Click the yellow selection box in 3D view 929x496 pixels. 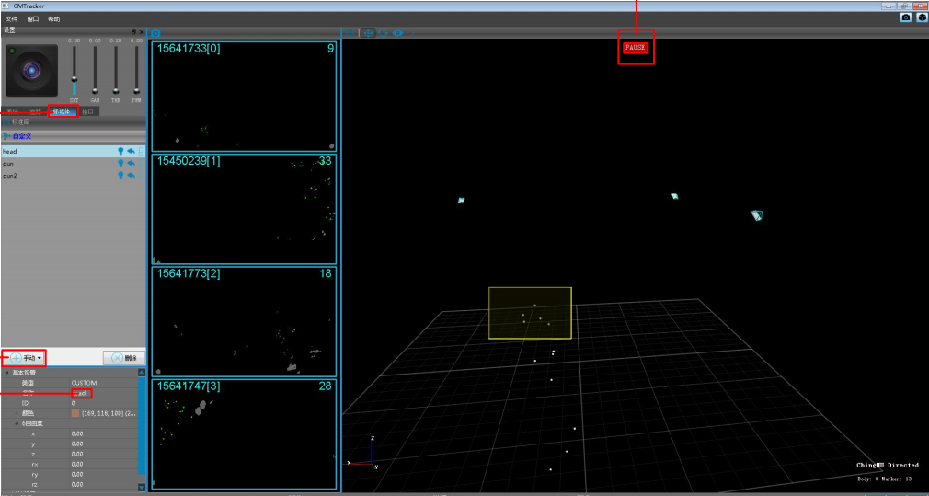tap(530, 313)
